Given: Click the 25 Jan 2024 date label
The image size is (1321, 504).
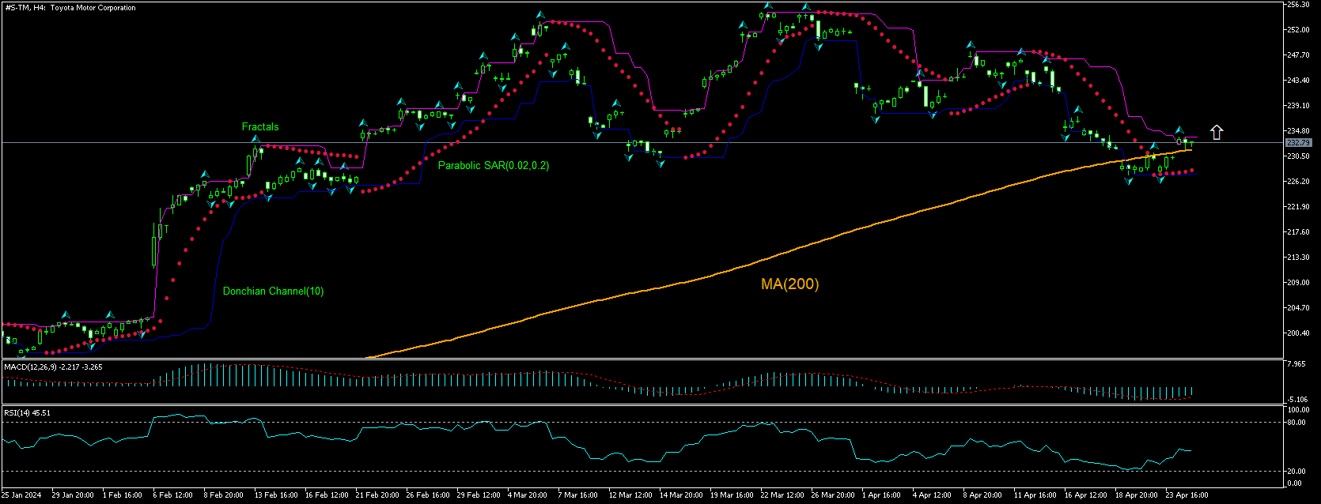Looking at the screenshot, I should pos(21,495).
